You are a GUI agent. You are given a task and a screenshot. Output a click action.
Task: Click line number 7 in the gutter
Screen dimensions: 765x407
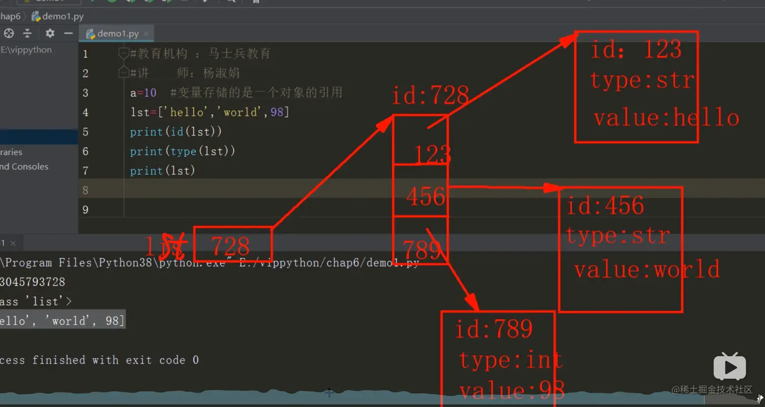(85, 171)
